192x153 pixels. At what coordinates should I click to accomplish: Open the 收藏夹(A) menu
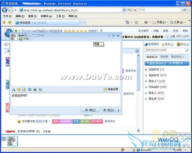(x=46, y=16)
